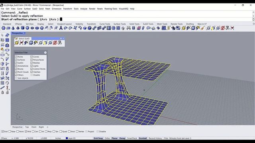Choose the XAxis command-line option

pyautogui.click(x=43, y=19)
